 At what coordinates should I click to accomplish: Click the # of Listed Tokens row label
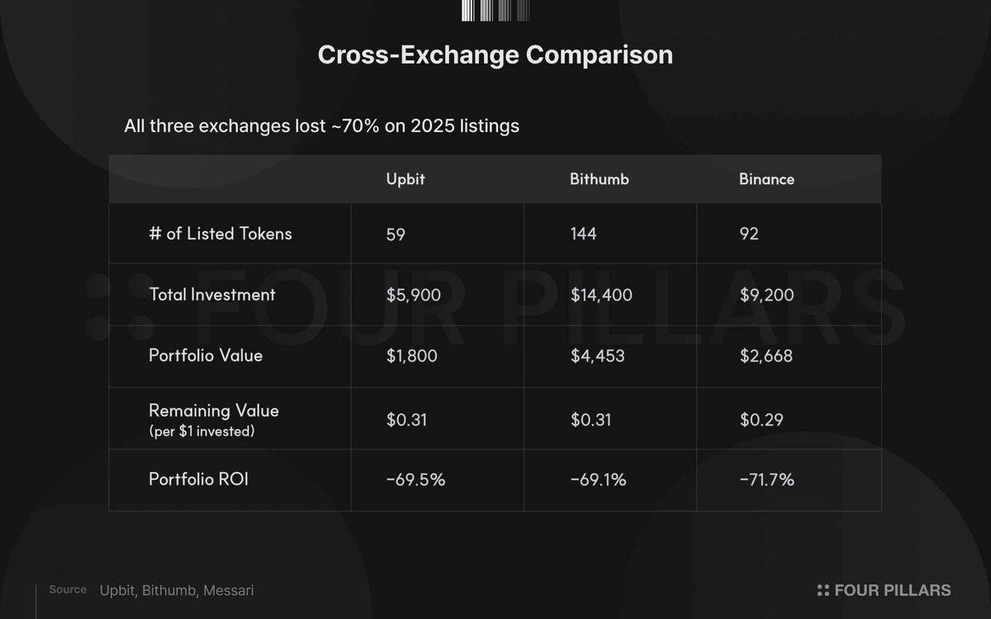pyautogui.click(x=220, y=234)
